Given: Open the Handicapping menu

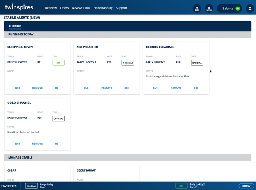Looking at the screenshot, I should pos(103,8).
